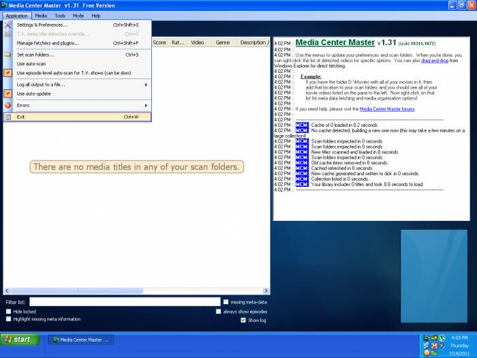The width and height of the screenshot is (477, 358).
Task: Open the Application menu
Action: (x=17, y=16)
